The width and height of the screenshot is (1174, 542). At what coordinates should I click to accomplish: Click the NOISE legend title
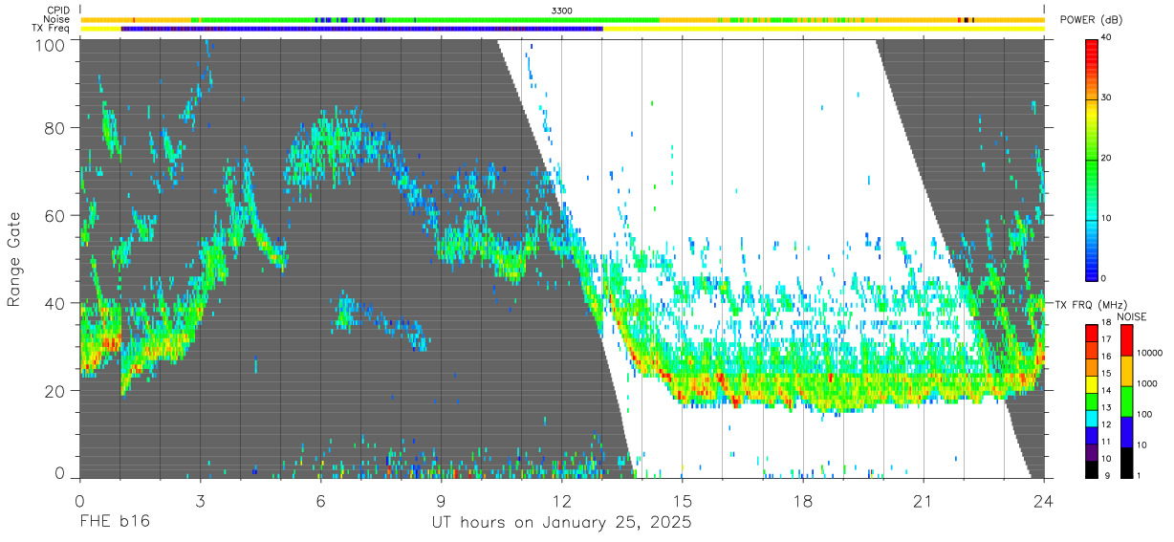(1132, 316)
